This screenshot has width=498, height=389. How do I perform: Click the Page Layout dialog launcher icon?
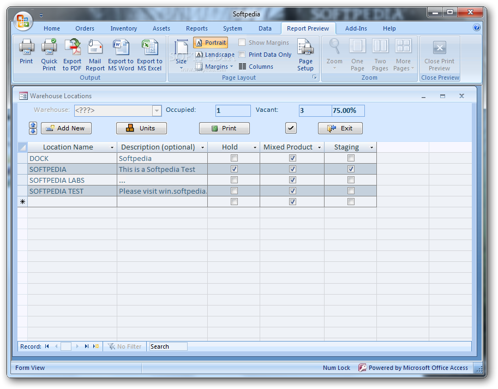coord(314,77)
